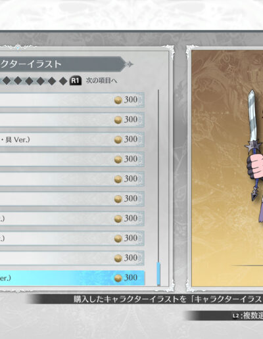The image size is (263, 339).
Task: Click the '次の項目へ' next item label
Action: (101, 81)
